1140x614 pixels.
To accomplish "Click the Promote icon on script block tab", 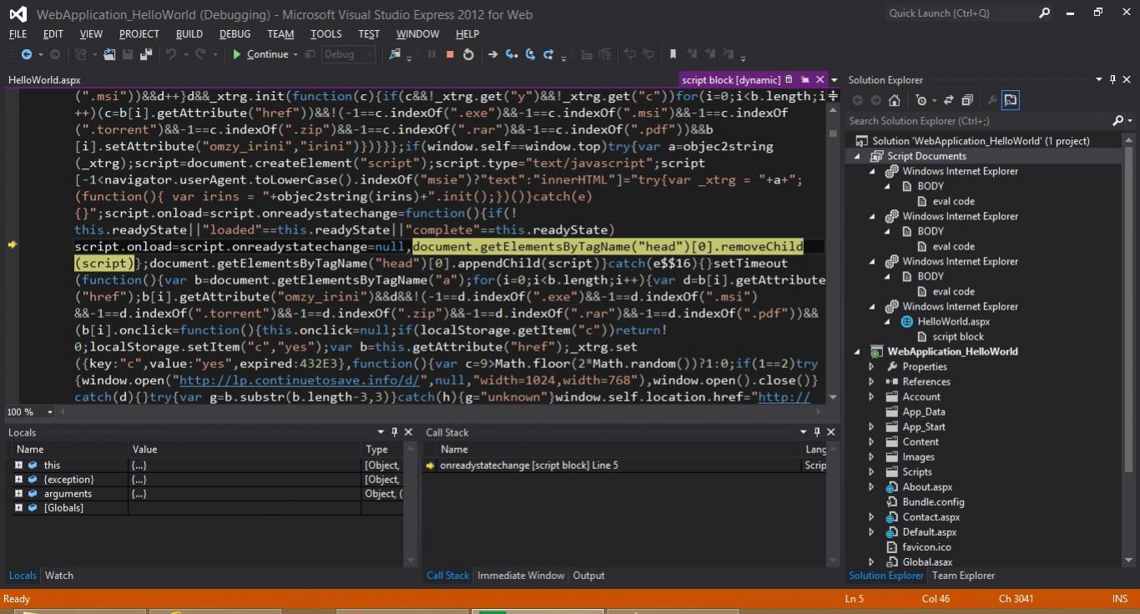I will [805, 80].
